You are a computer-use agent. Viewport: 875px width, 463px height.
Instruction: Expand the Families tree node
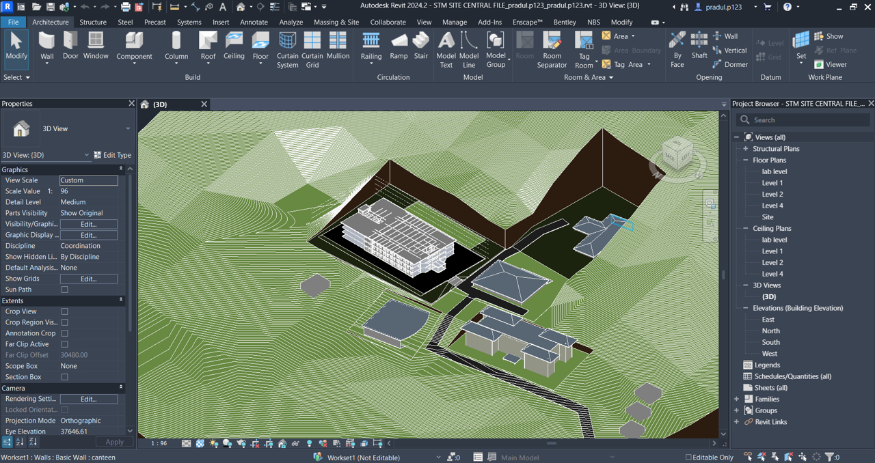pyautogui.click(x=736, y=399)
